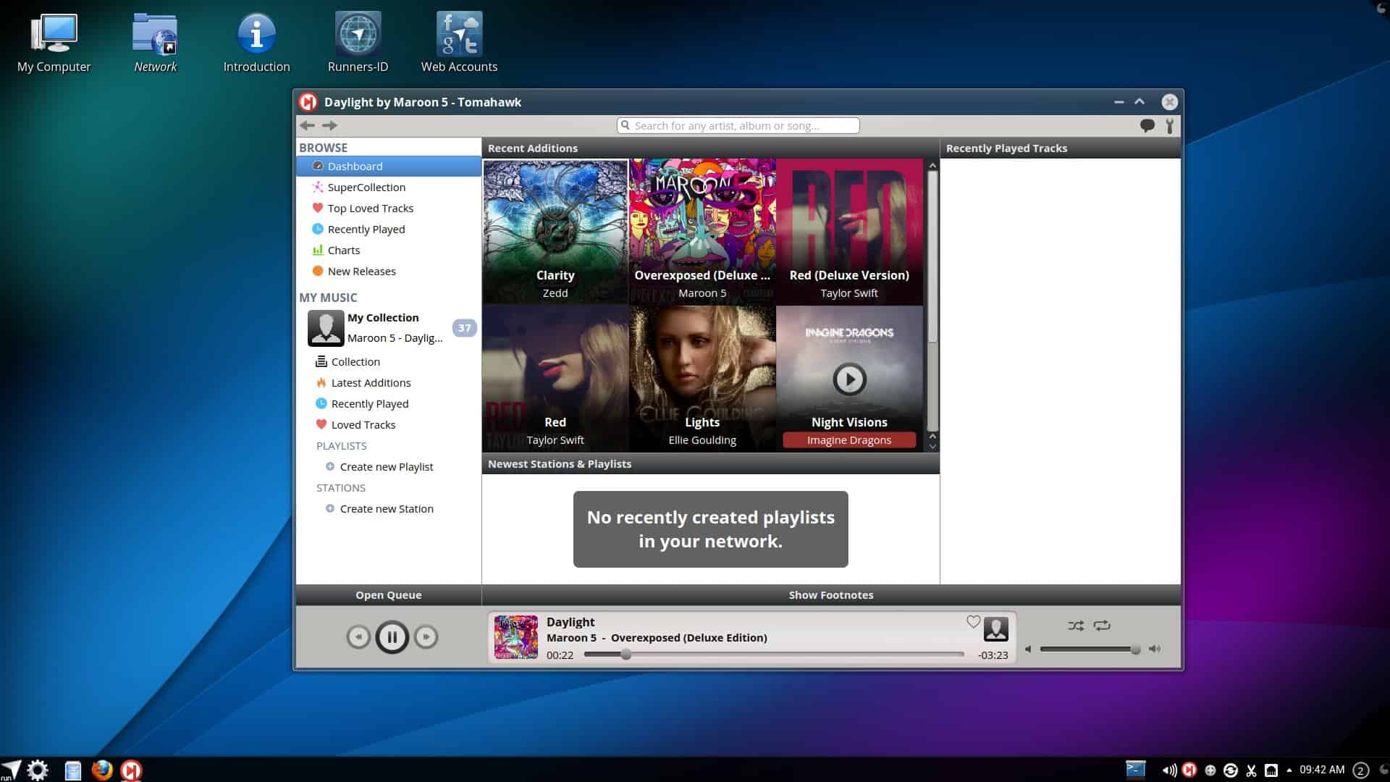Screen dimensions: 1390x782
Task: Click the Recent Additions scrollbar
Action: (932, 257)
